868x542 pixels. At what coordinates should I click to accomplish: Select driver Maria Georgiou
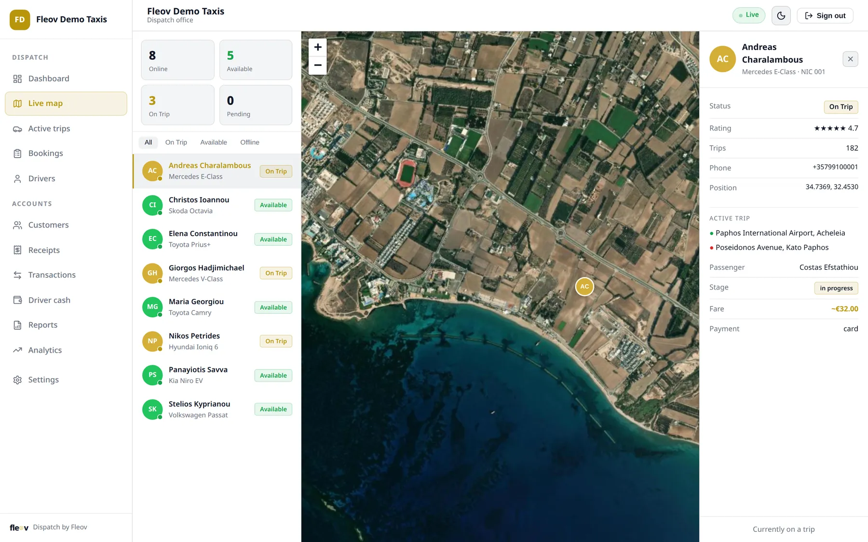tap(217, 307)
